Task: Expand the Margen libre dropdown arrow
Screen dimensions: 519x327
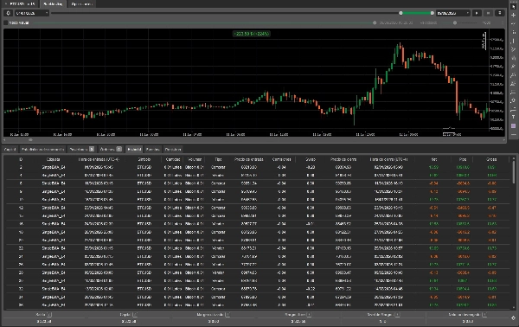Action: click(x=309, y=314)
